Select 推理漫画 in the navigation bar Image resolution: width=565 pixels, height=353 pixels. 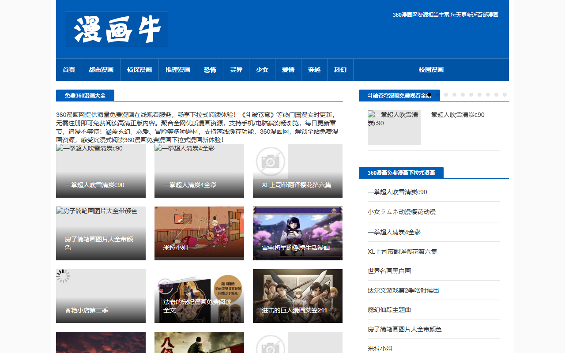click(x=178, y=70)
